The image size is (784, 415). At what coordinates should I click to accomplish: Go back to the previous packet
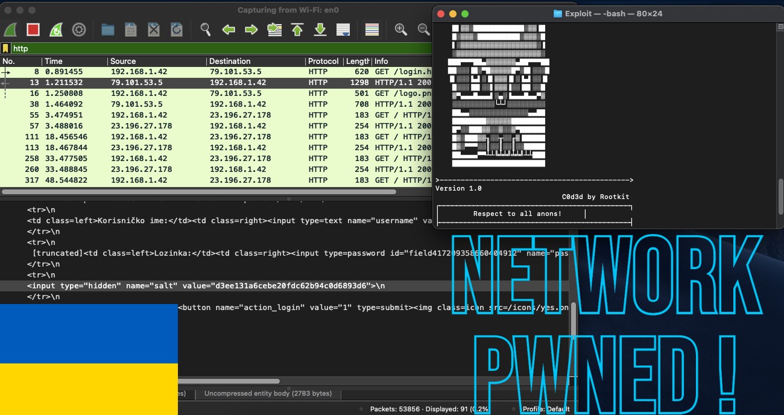click(x=228, y=29)
